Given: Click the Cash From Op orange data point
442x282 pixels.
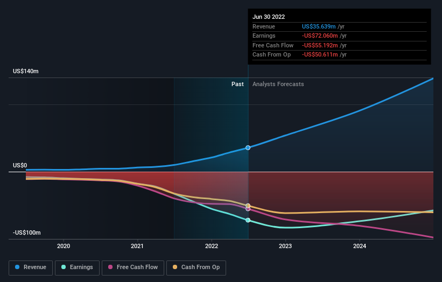Looking at the screenshot, I should (x=248, y=206).
